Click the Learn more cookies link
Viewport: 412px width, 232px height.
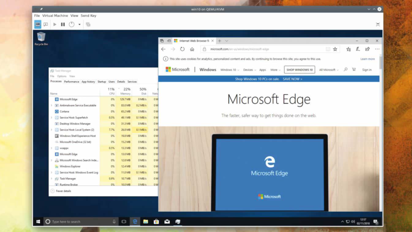coord(368,59)
